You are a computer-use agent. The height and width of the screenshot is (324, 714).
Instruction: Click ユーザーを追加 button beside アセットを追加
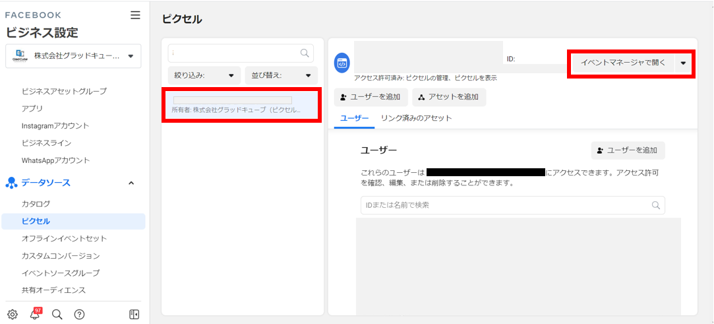(x=371, y=97)
